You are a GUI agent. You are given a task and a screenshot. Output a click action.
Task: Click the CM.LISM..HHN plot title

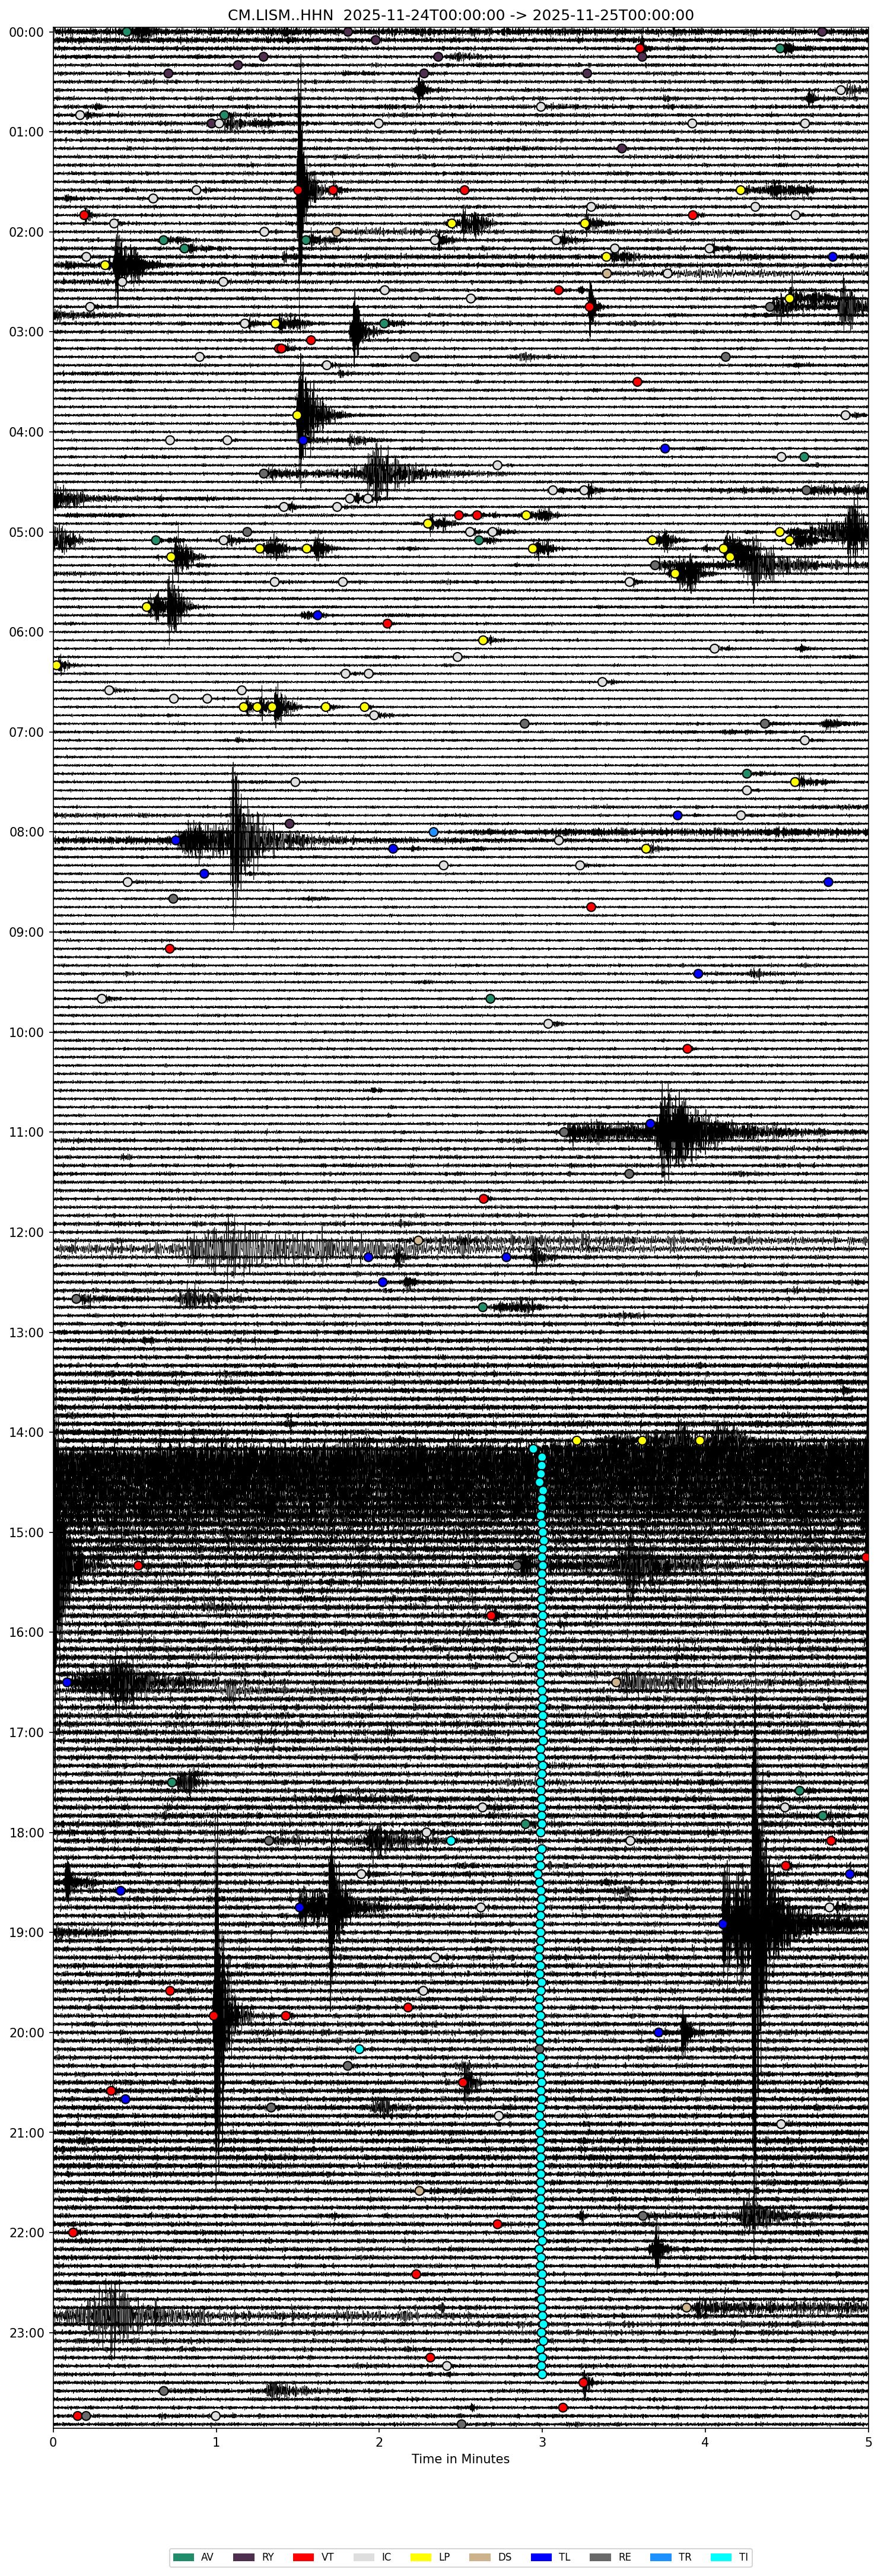(x=460, y=15)
